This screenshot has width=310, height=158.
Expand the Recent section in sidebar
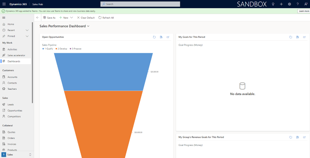click(27, 30)
